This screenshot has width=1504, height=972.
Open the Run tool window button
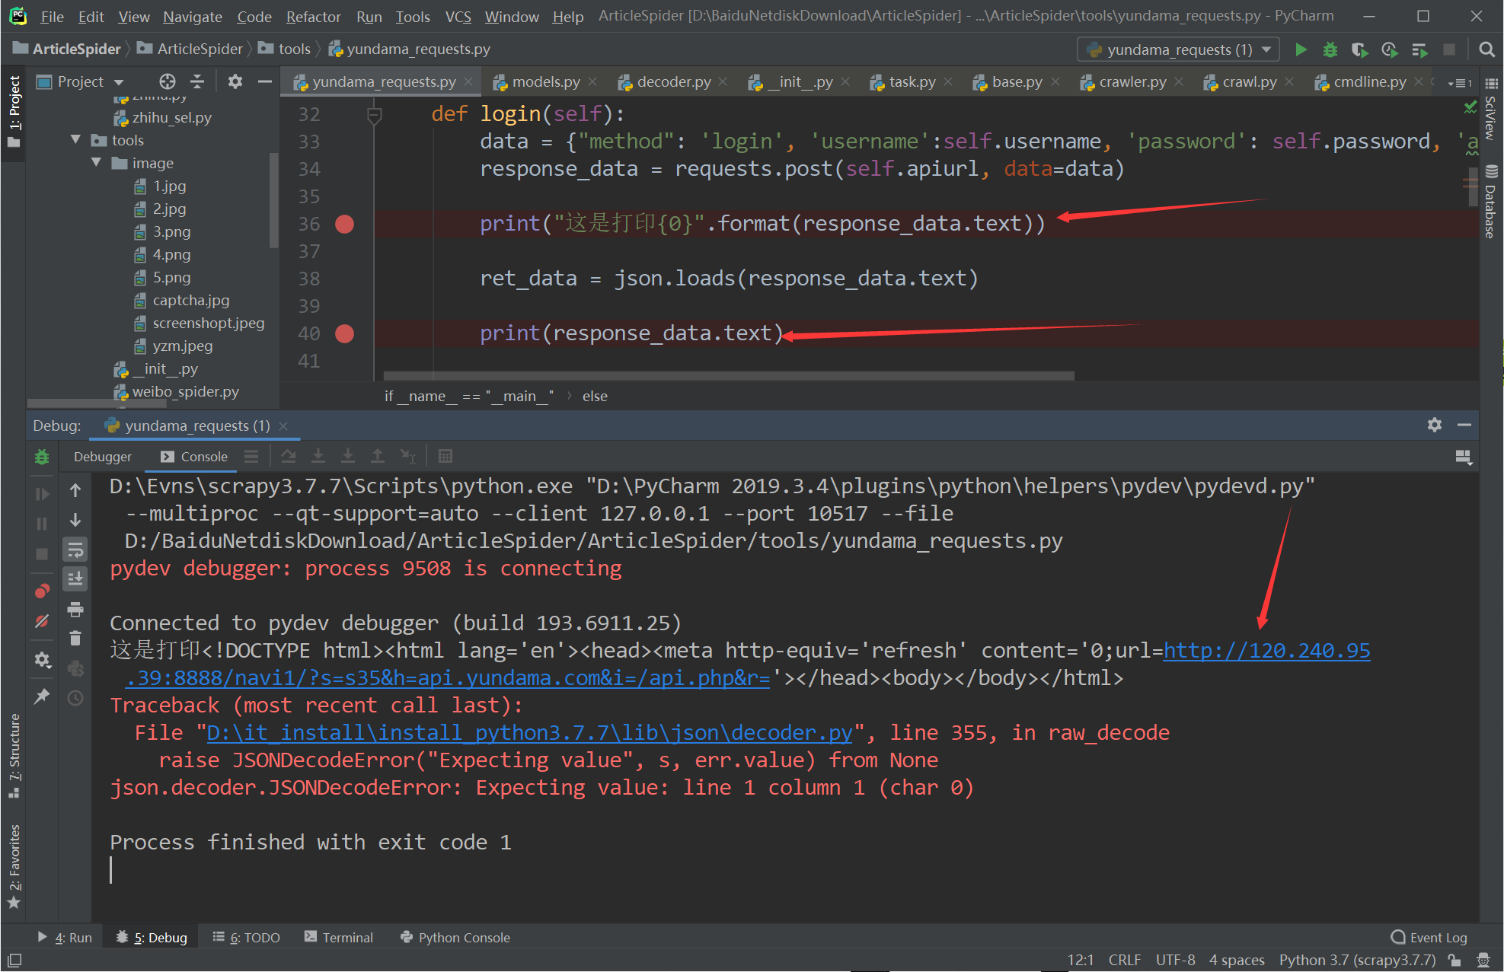point(65,938)
